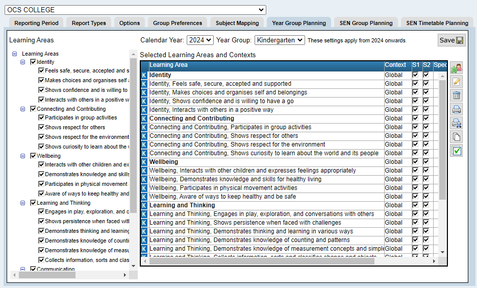The height and width of the screenshot is (288, 477).
Task: Open the OCS COLLEGE school selector
Action: coord(135,10)
